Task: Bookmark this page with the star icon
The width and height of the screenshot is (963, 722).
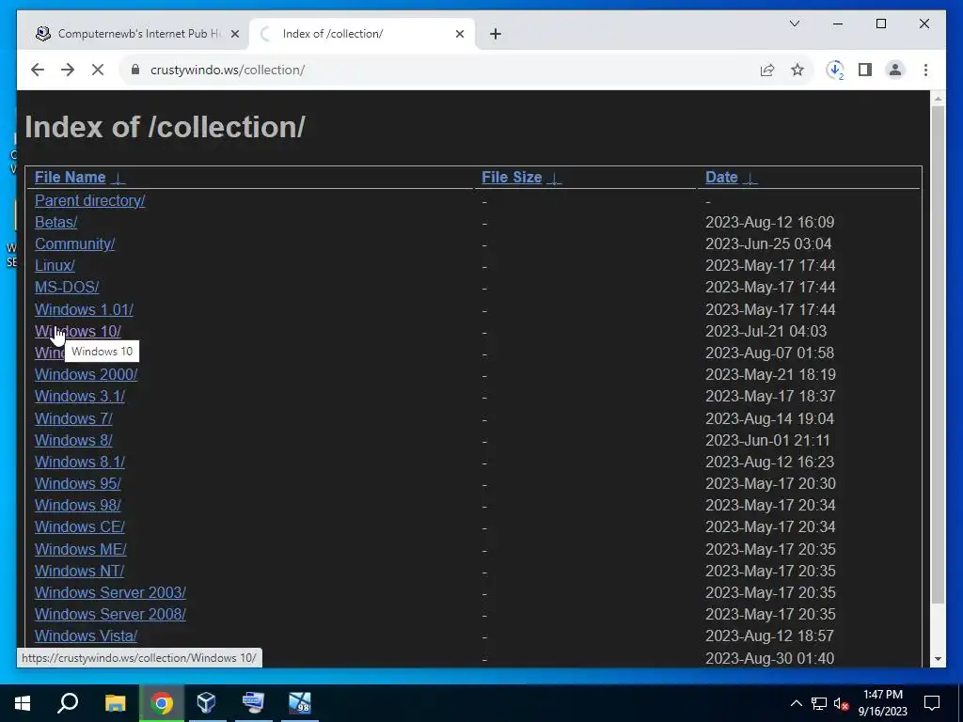Action: point(797,70)
